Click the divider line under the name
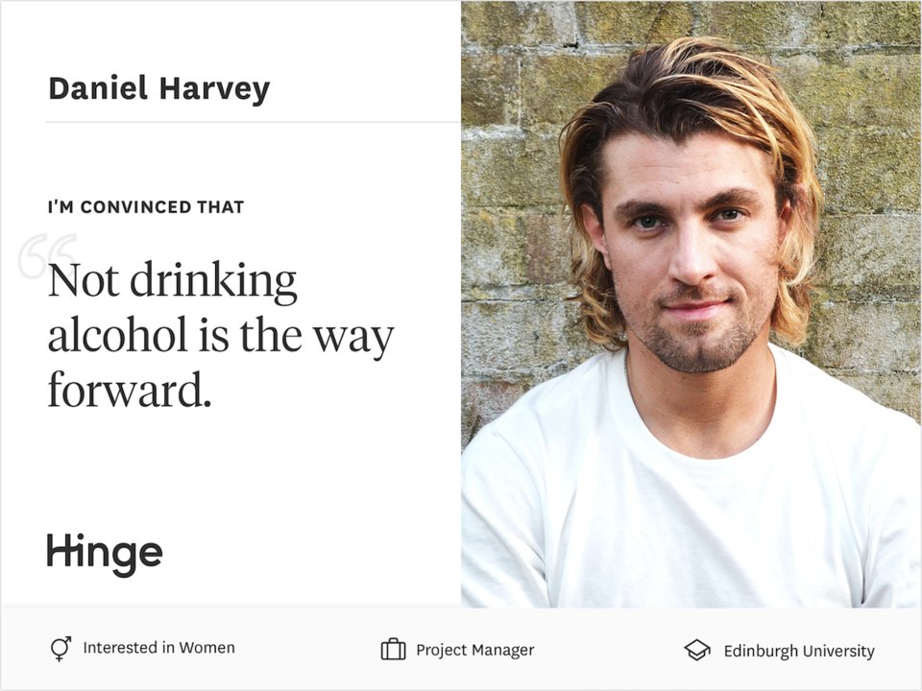The image size is (922, 691). point(254,122)
